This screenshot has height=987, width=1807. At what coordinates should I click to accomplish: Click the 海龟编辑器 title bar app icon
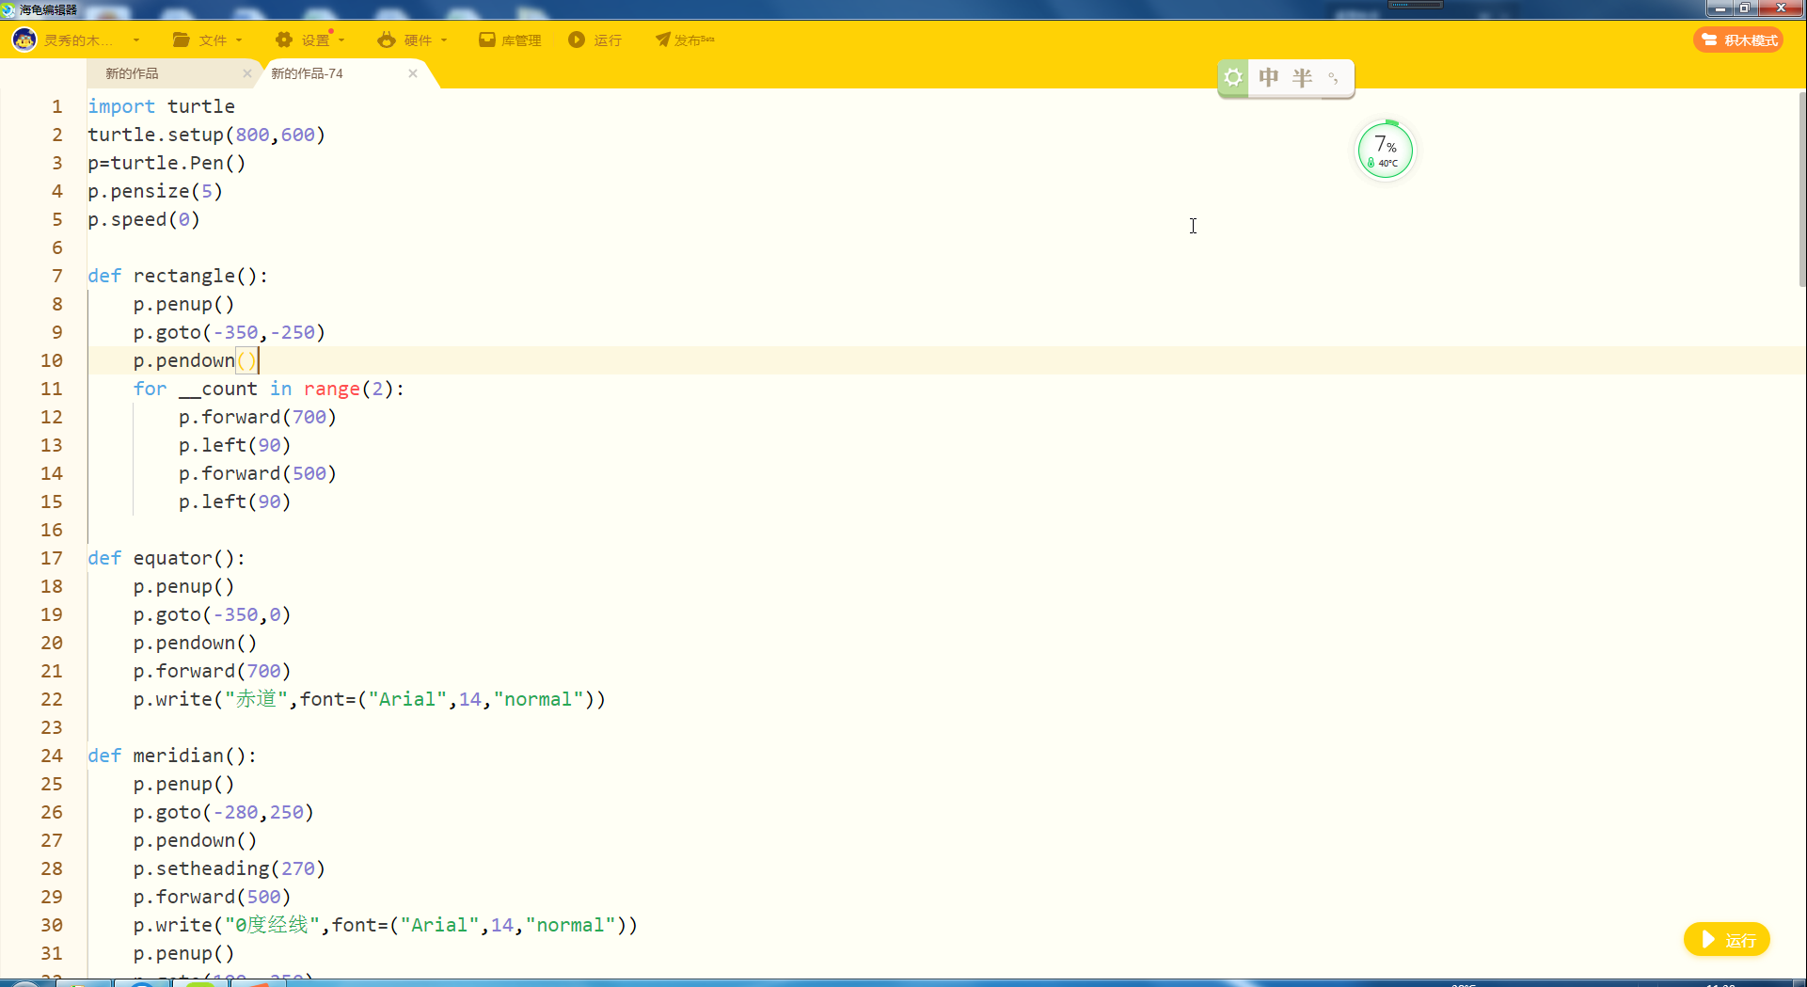click(x=8, y=9)
